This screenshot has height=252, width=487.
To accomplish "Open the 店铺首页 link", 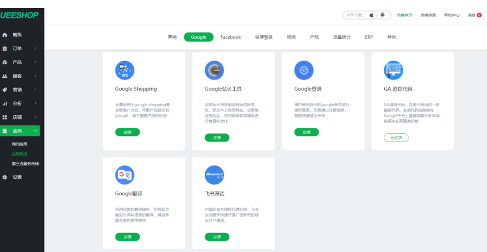I will tap(404, 15).
